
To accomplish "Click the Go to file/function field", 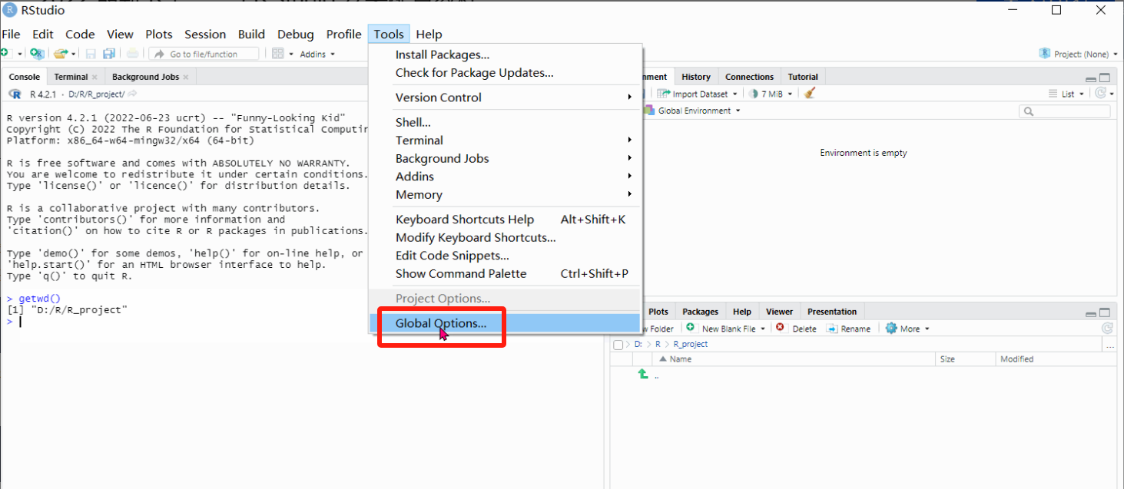I will click(204, 54).
